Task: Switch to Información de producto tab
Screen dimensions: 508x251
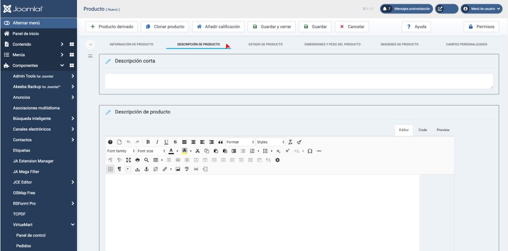Action: click(x=132, y=44)
